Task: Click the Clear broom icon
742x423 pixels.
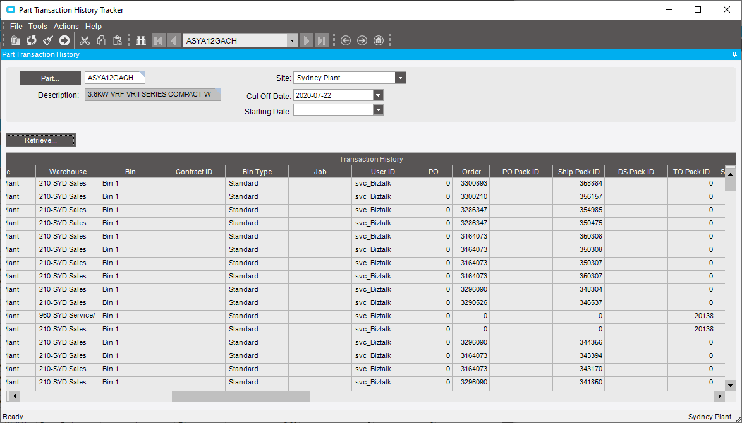Action: click(x=48, y=40)
